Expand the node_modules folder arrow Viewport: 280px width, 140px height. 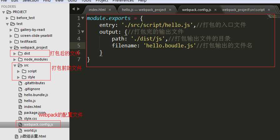tap(15, 60)
